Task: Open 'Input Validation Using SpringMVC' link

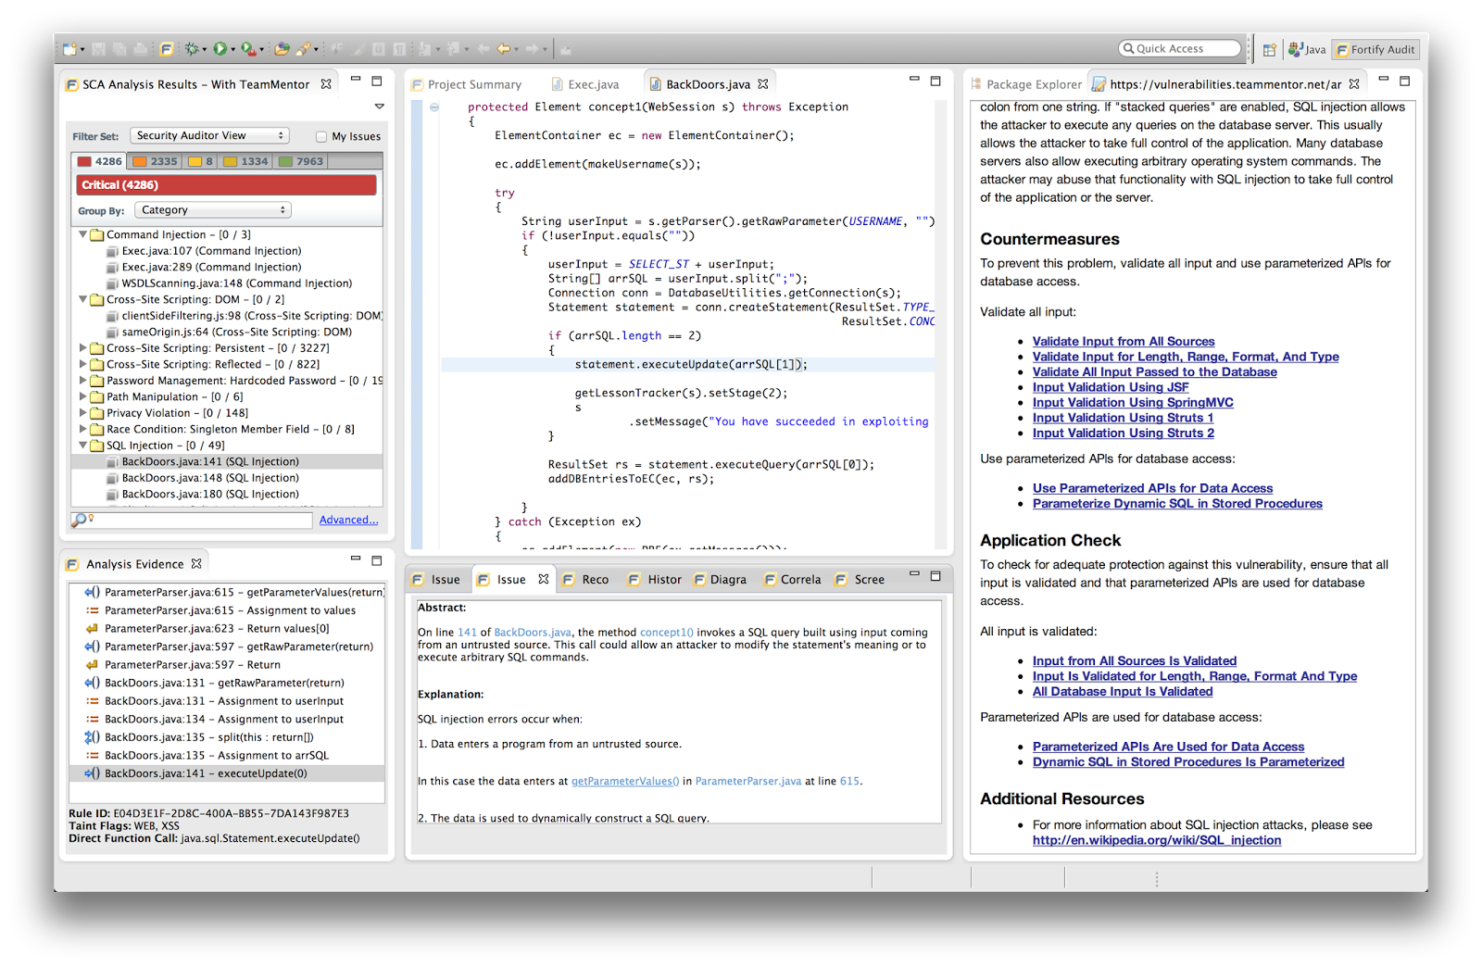Action: [x=1133, y=403]
